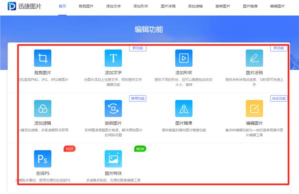The height and width of the screenshot is (194, 299).
Task: Click the 迅捷图片 brand name text
Action: (x=30, y=6)
